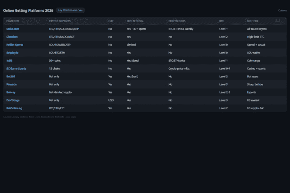The width and height of the screenshot is (290, 193).
Task: Select the SOL-native cell
Action: tap(254, 53)
